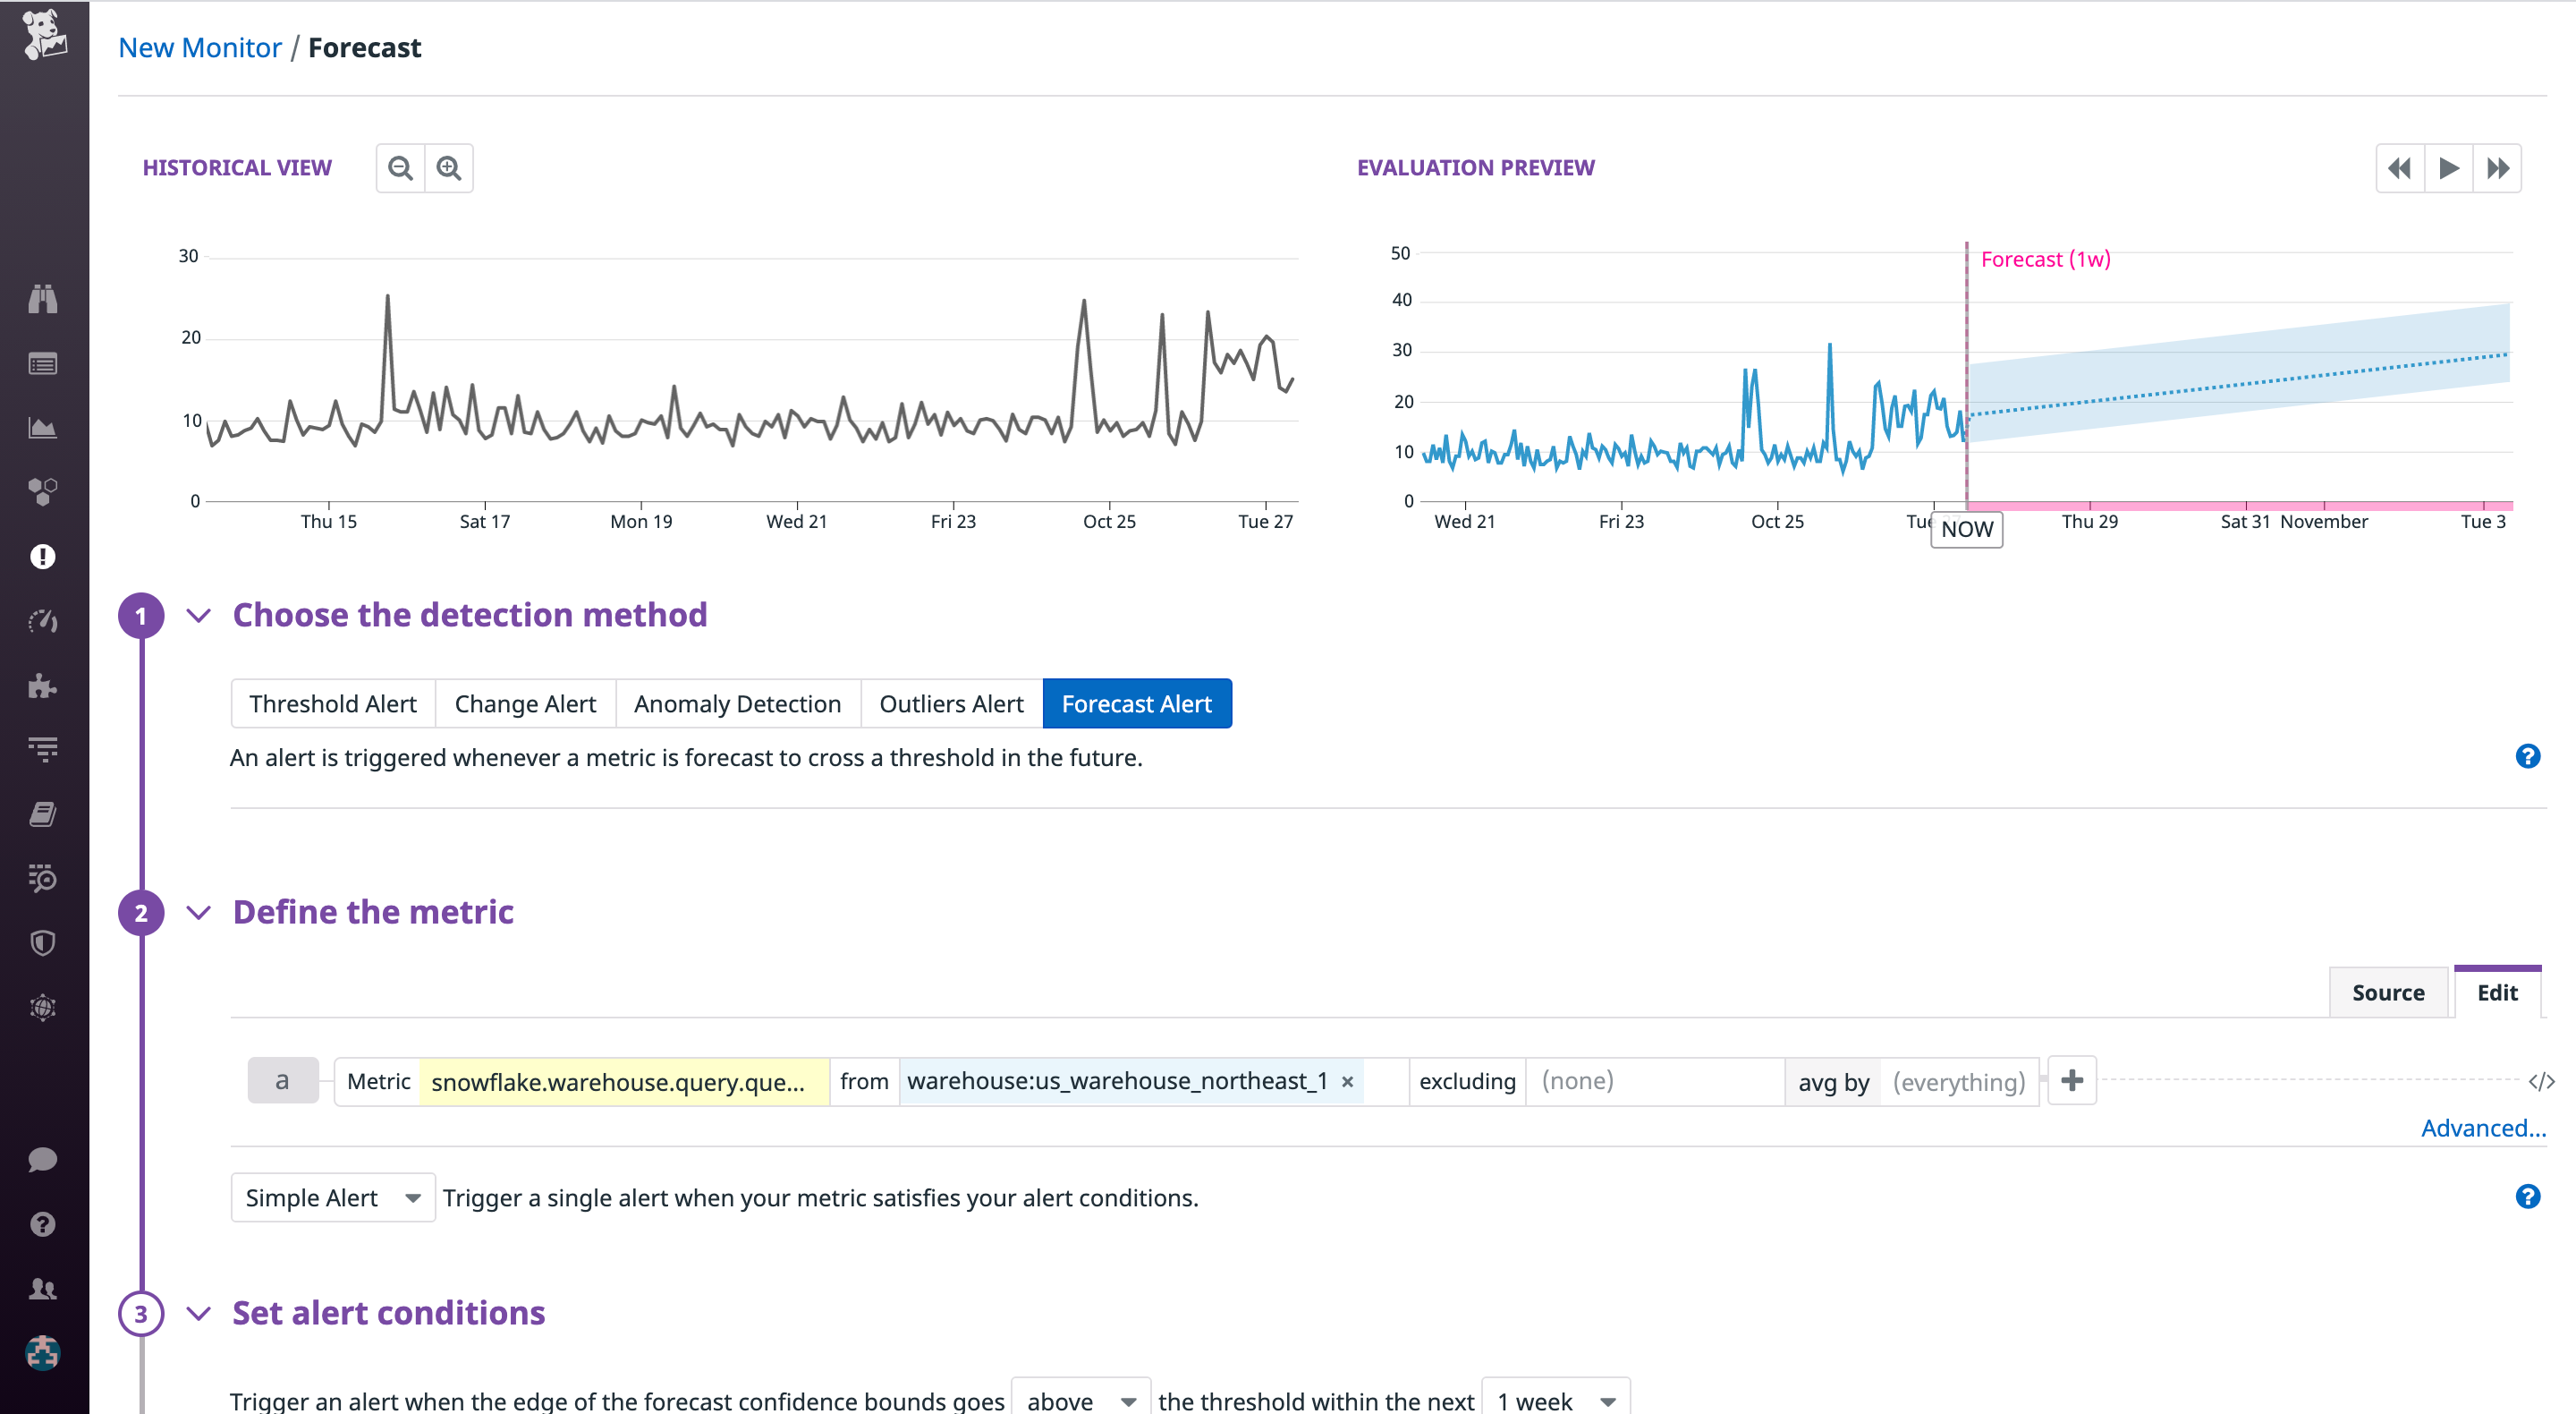Open Dashboards using the graph sidebar icon
This screenshot has width=2576, height=1414.
click(x=43, y=427)
